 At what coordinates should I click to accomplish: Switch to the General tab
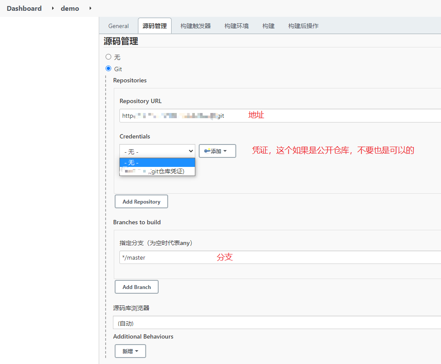point(119,26)
